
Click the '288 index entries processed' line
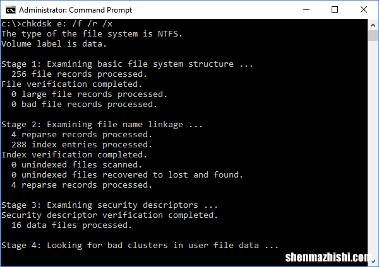tap(81, 145)
